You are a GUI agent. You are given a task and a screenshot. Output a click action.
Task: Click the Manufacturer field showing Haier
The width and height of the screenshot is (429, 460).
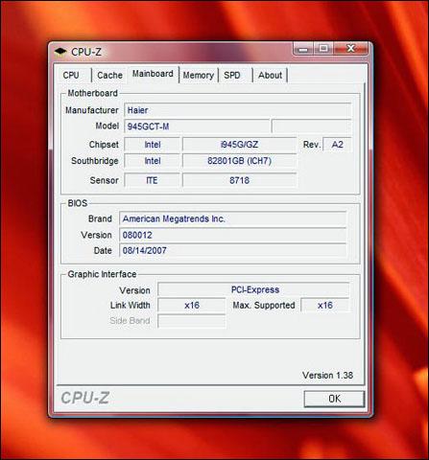tap(238, 110)
